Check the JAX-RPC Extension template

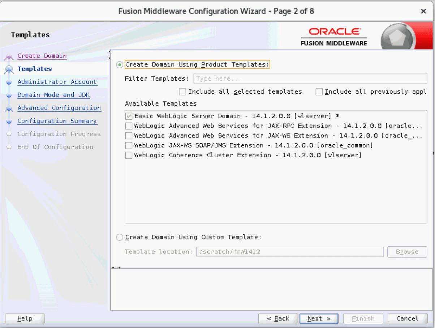[x=129, y=126]
